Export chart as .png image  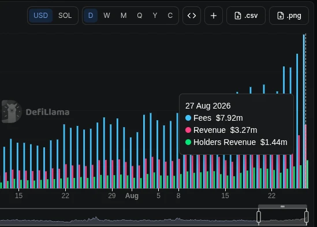coord(289,16)
